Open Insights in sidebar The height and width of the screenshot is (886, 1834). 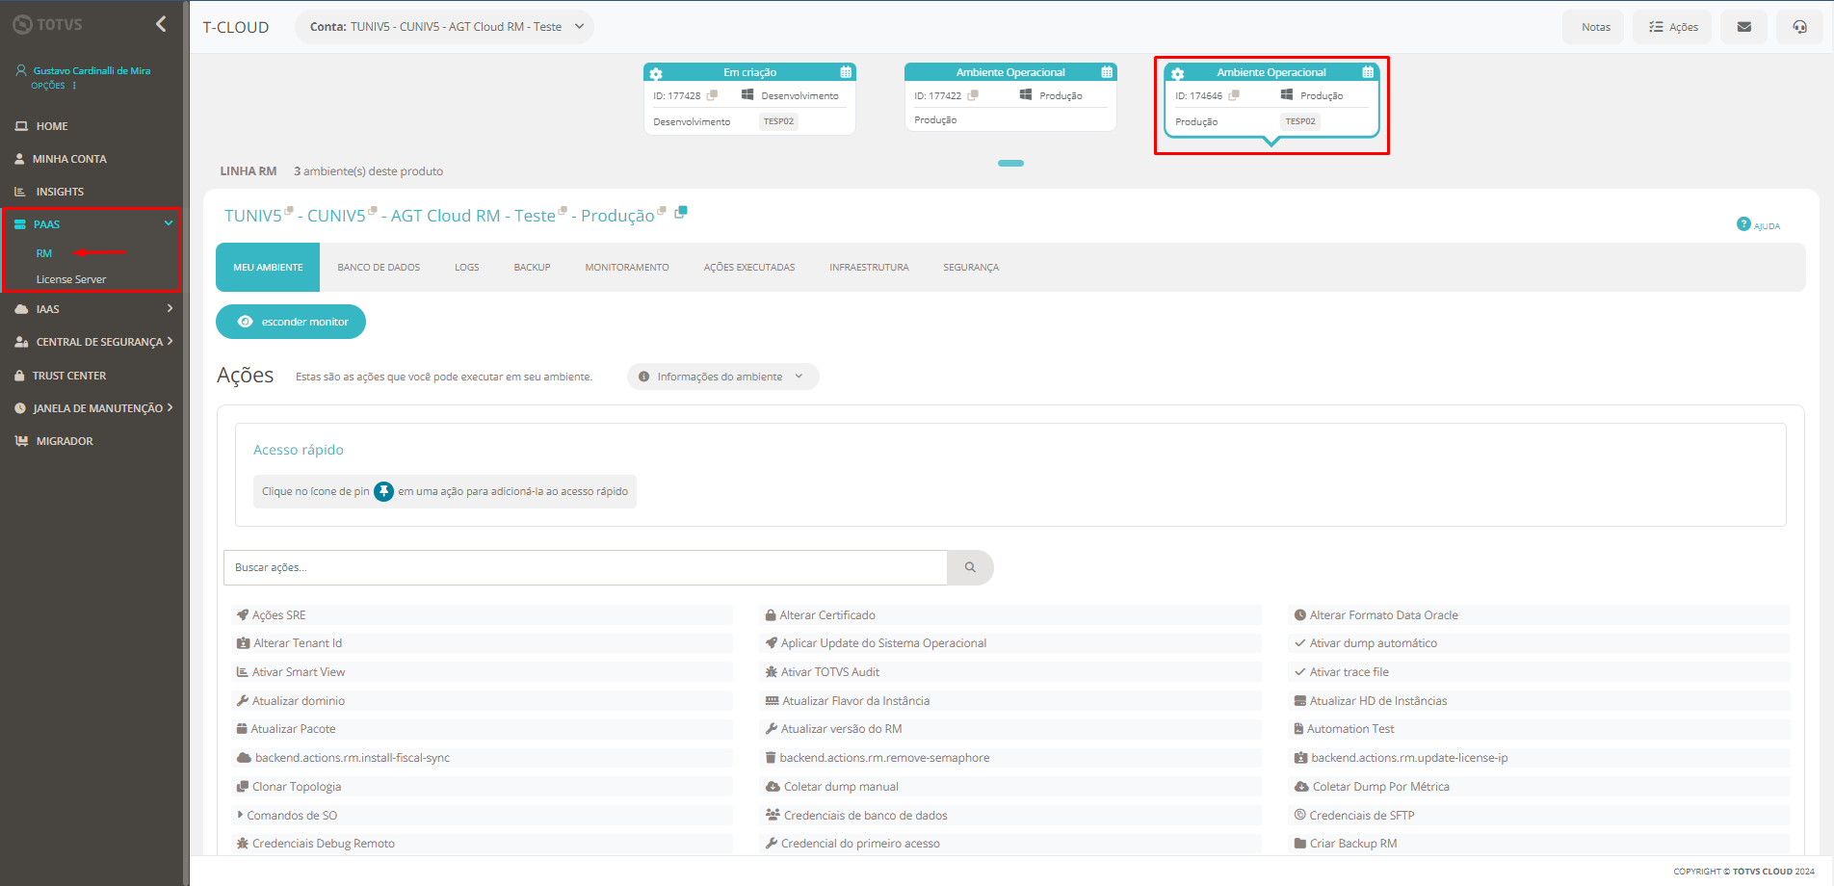coord(60,192)
